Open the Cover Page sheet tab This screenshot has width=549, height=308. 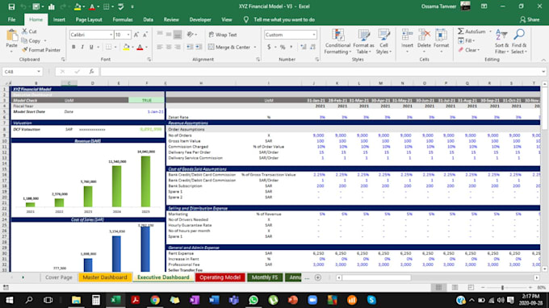tap(58, 277)
